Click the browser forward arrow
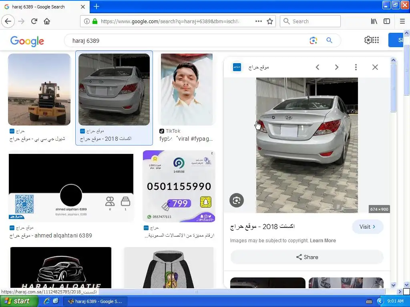Viewport: 410px width, 307px height. (x=21, y=22)
